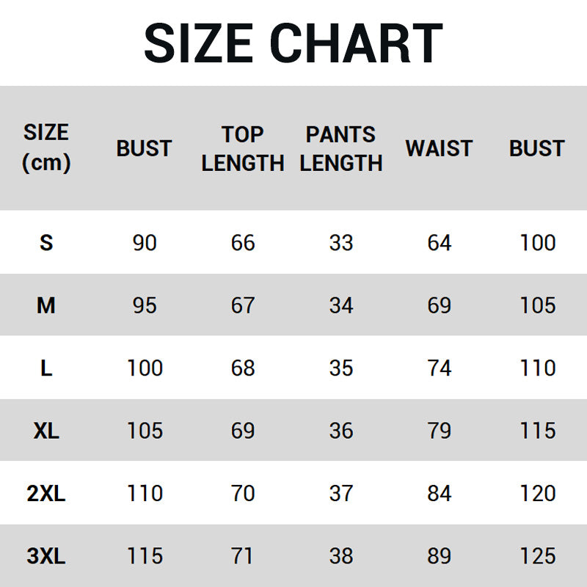
Task: Select the value 125 in 3XL row
Action: [x=537, y=556]
